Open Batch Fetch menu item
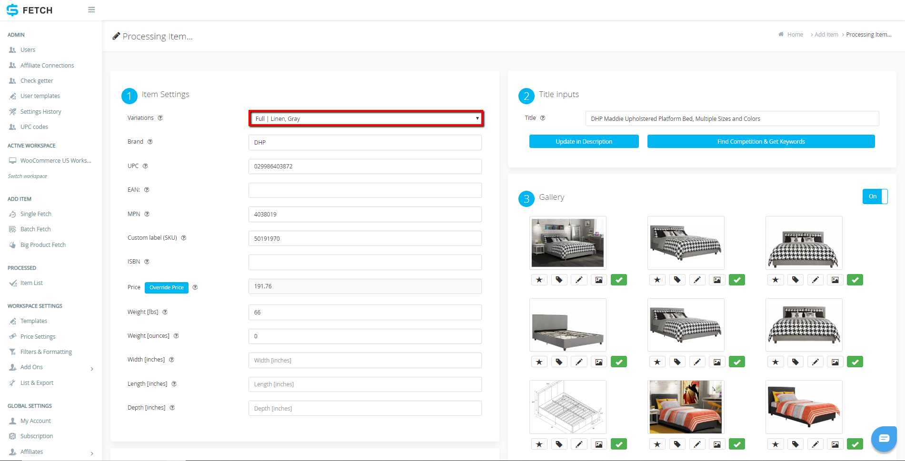Viewport: 905px width, 461px height. click(x=35, y=229)
